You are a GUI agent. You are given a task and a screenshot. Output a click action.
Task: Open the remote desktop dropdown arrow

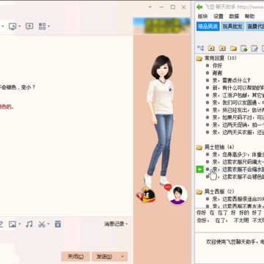point(20,26)
